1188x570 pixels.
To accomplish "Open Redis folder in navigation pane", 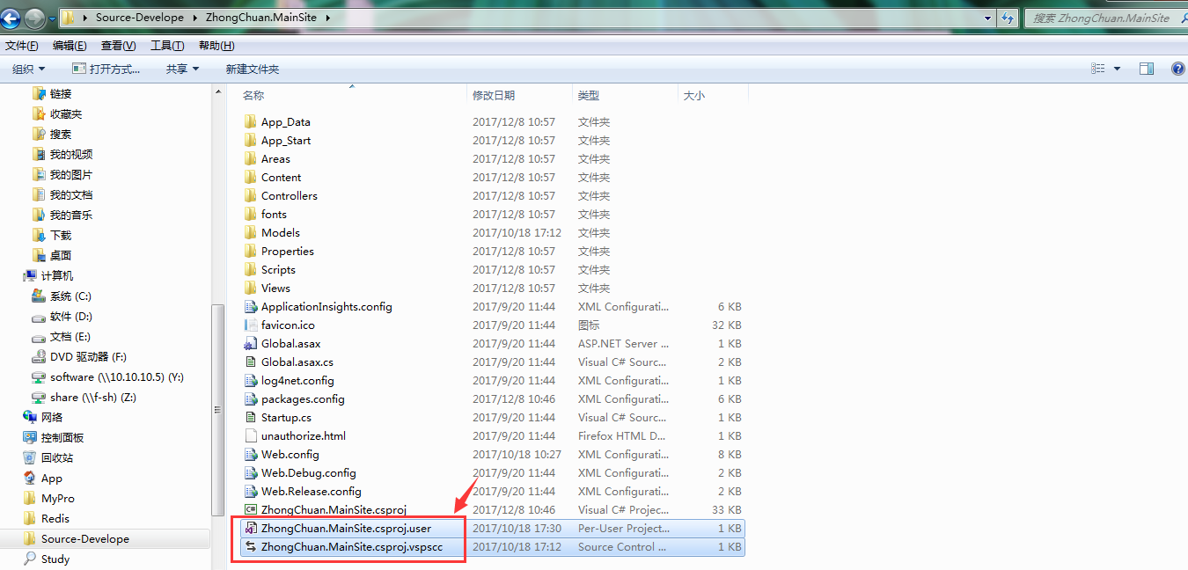I will pos(55,519).
